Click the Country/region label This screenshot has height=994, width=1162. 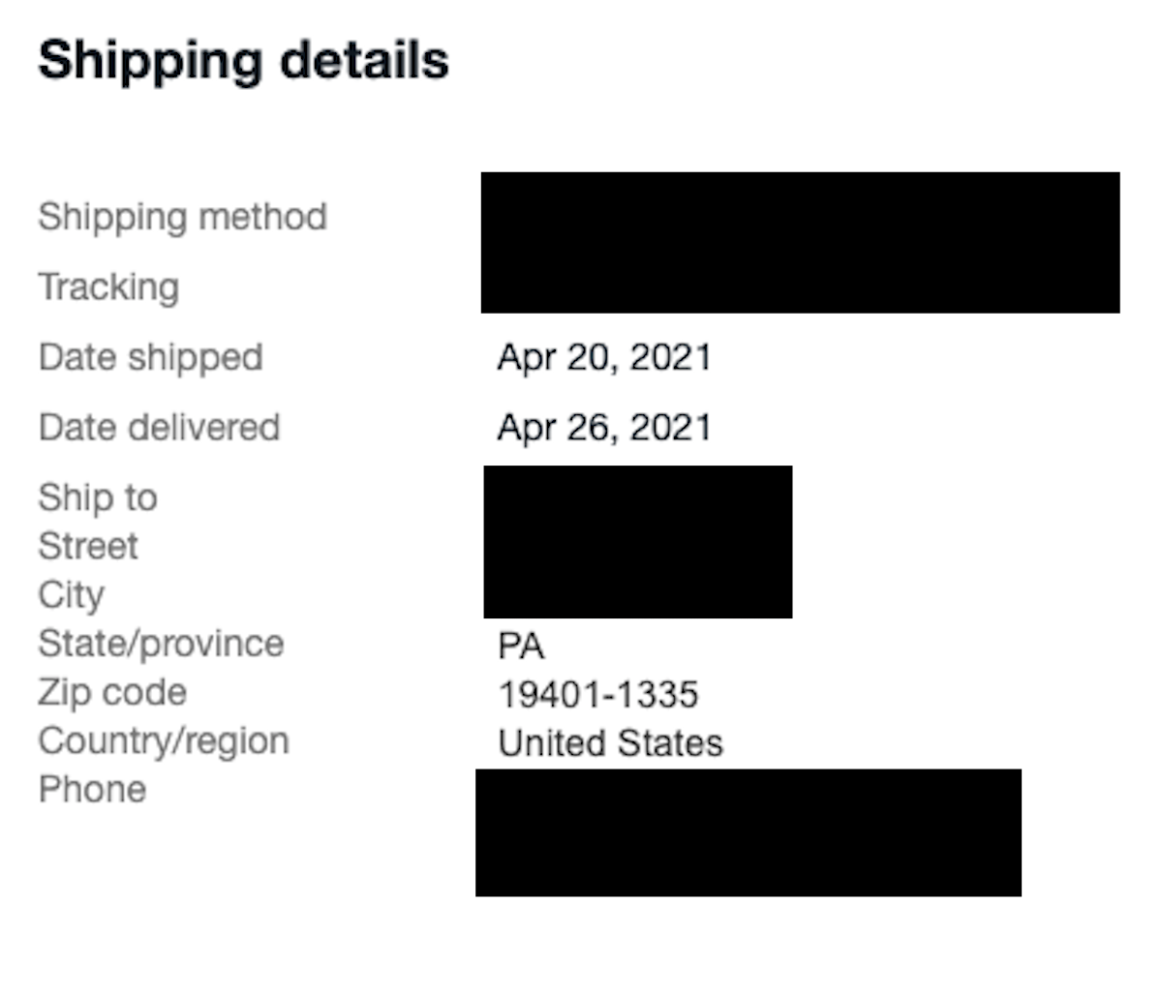(163, 741)
